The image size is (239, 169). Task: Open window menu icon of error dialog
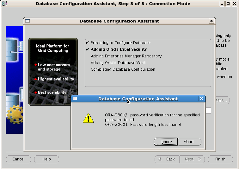coord(75,99)
